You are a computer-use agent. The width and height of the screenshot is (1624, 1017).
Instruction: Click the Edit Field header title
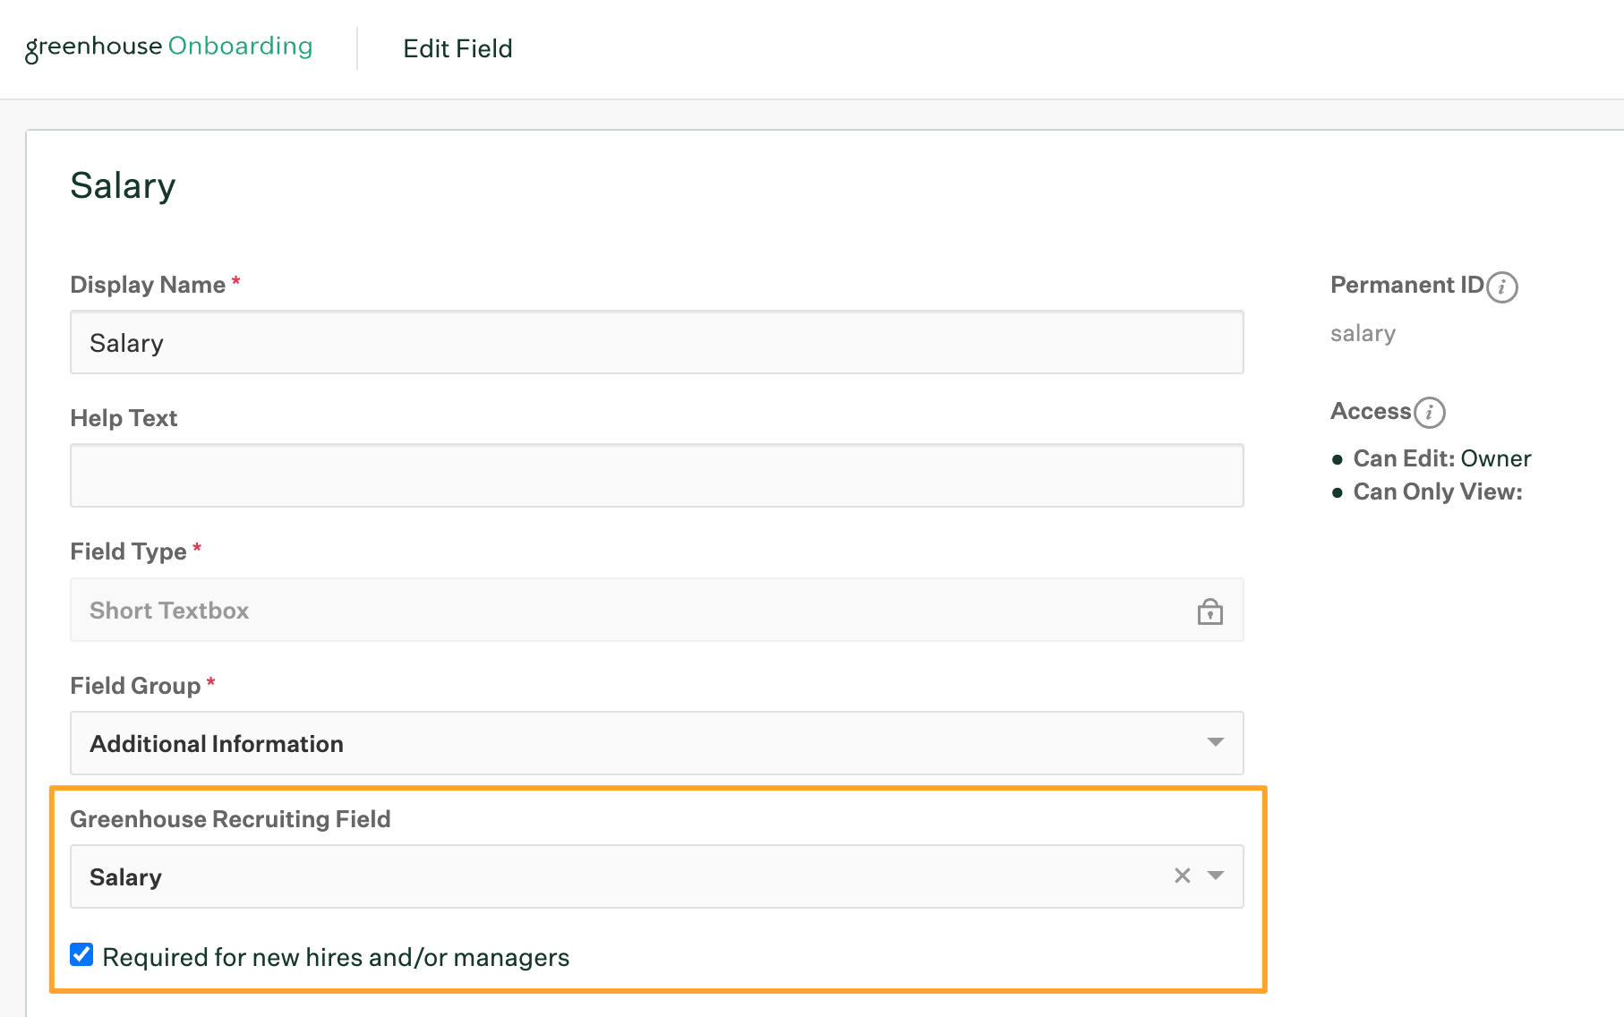(x=457, y=48)
